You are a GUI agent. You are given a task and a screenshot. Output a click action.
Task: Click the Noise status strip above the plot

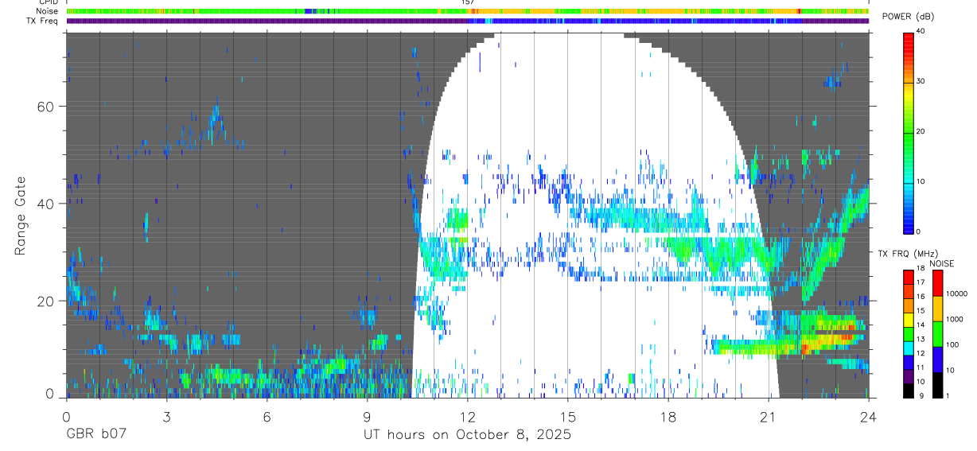click(x=468, y=11)
